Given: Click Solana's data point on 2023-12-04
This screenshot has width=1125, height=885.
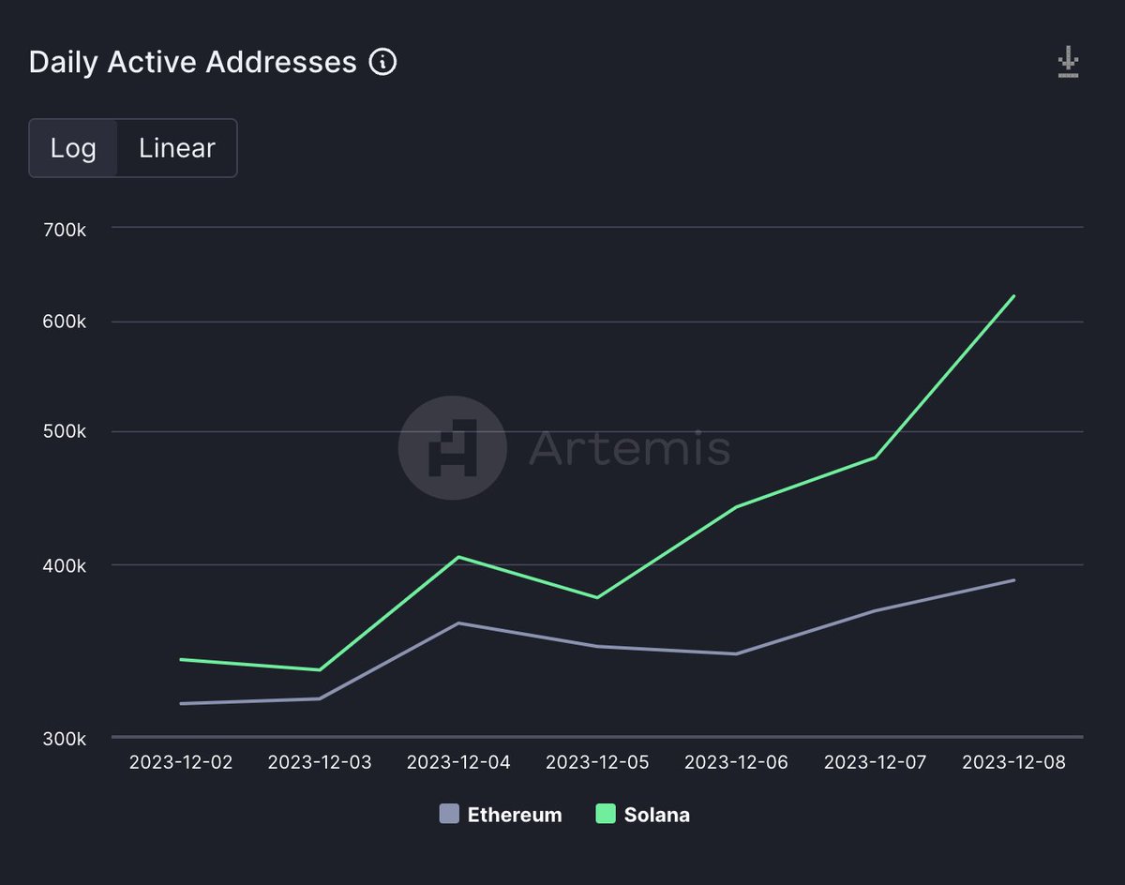Looking at the screenshot, I should point(458,557).
